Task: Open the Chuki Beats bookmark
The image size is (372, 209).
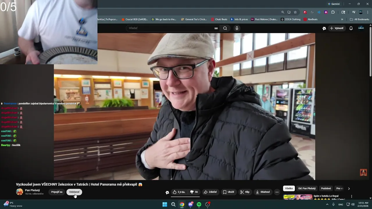Action: tap(219, 19)
